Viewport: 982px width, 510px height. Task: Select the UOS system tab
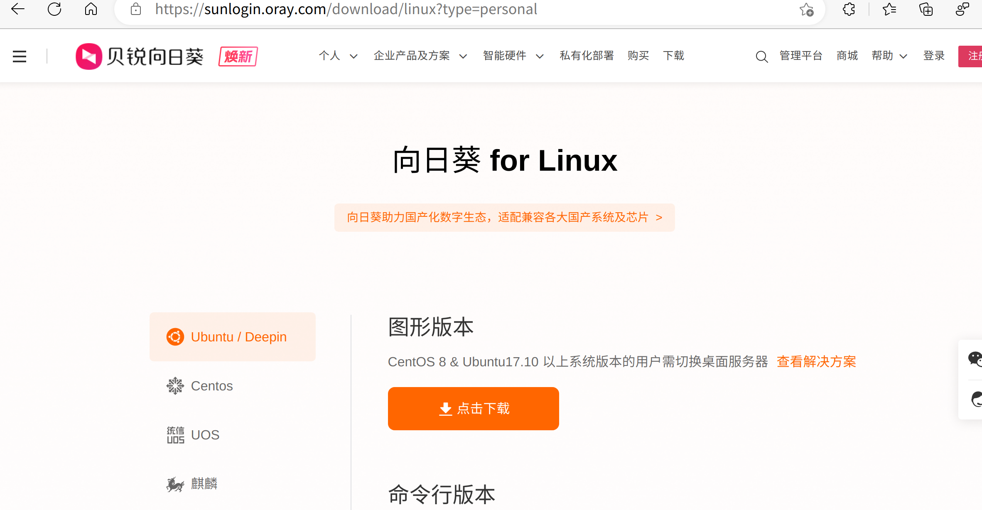coord(205,435)
